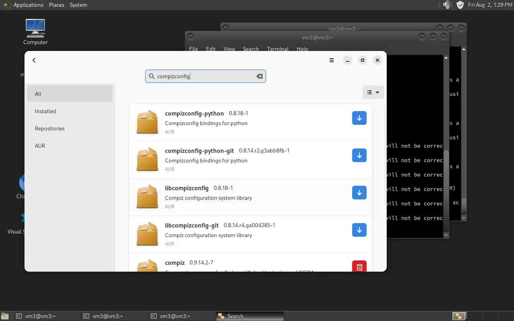Click the compizconfig-python package box icon
Viewport: 514px width, 321px height.
[147, 122]
